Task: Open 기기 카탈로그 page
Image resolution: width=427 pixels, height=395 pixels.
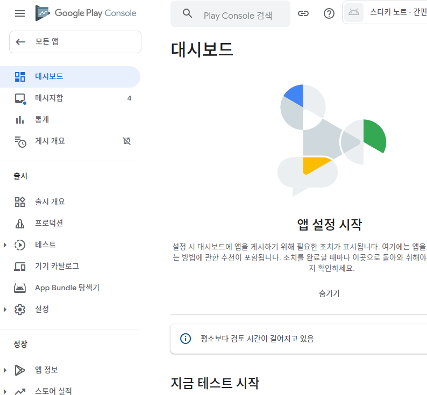Action: click(x=70, y=267)
